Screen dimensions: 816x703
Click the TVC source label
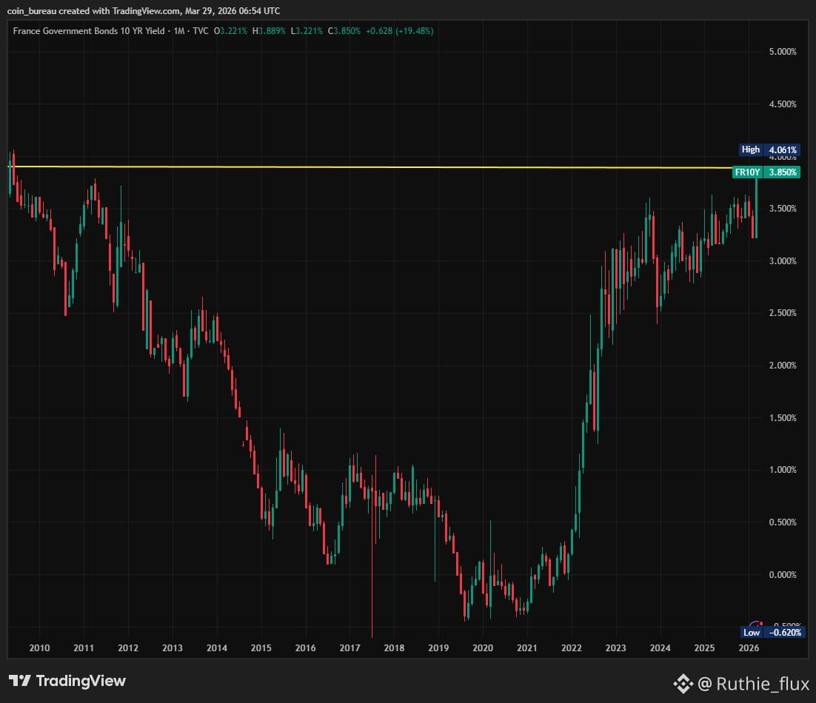tap(201, 30)
